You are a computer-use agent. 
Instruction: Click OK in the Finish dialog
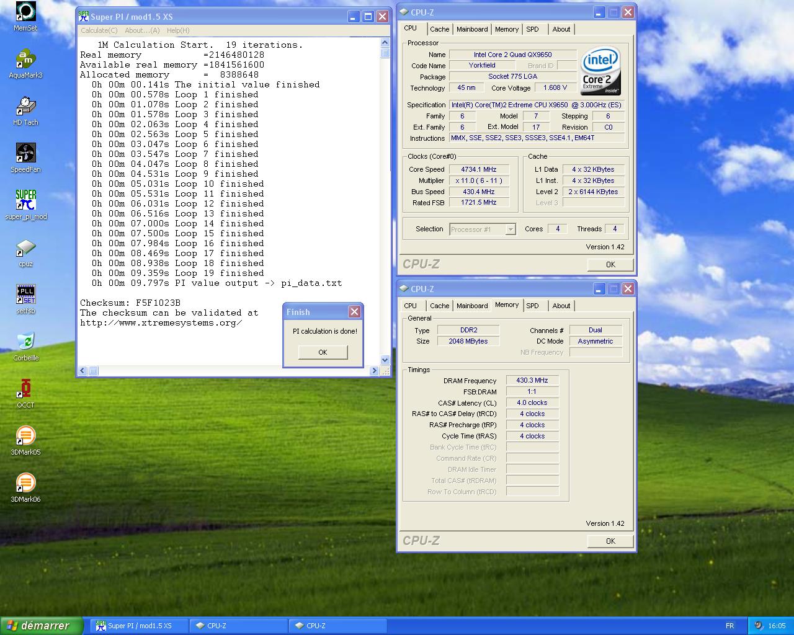point(323,352)
